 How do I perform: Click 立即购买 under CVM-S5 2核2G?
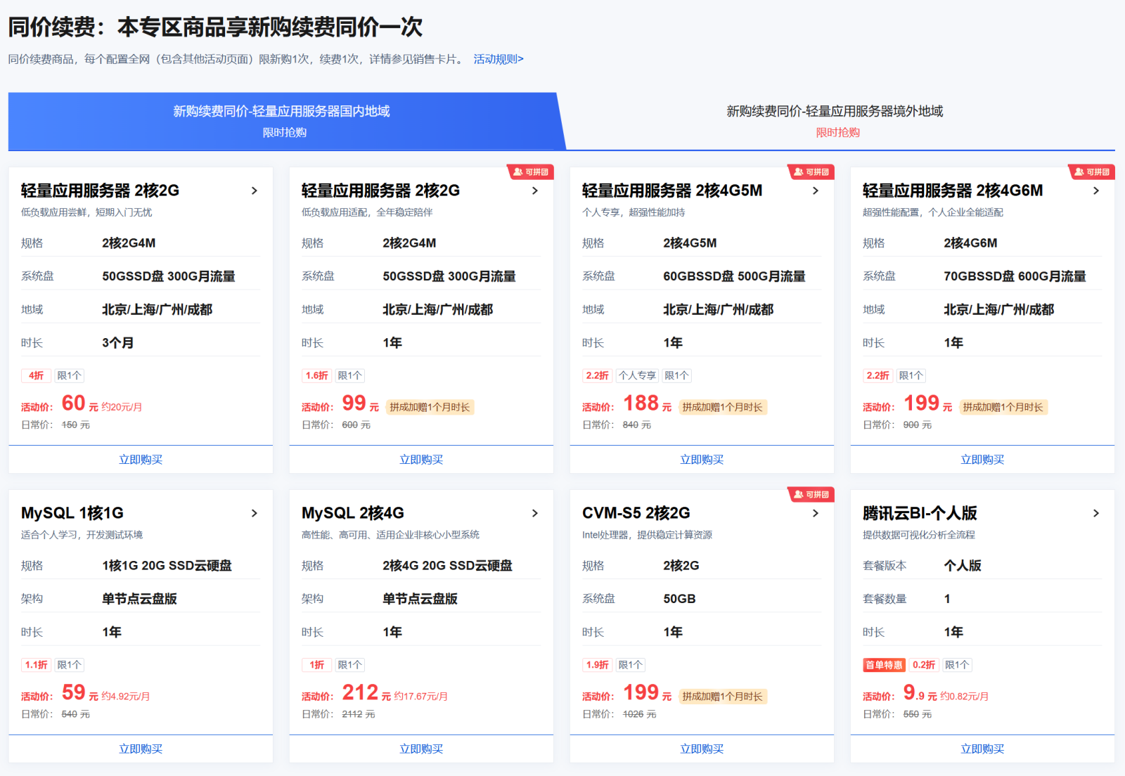[702, 749]
